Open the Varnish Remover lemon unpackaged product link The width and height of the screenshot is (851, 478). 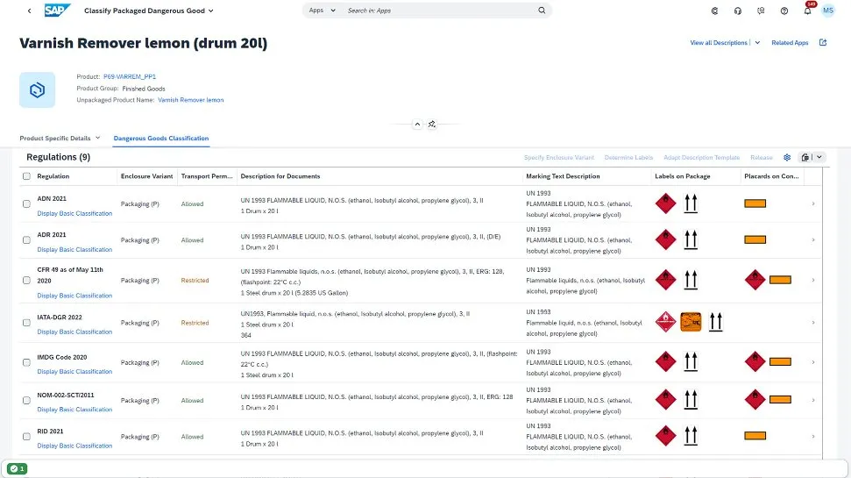190,100
